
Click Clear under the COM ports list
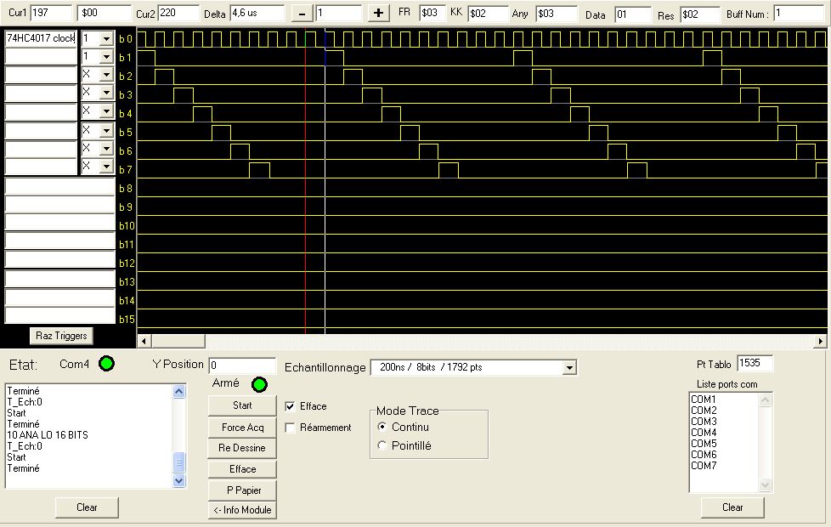(x=732, y=507)
